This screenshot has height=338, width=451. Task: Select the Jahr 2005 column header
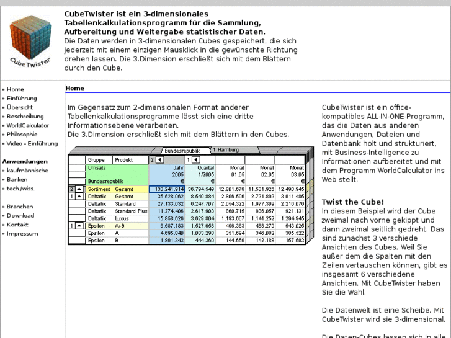point(167,174)
